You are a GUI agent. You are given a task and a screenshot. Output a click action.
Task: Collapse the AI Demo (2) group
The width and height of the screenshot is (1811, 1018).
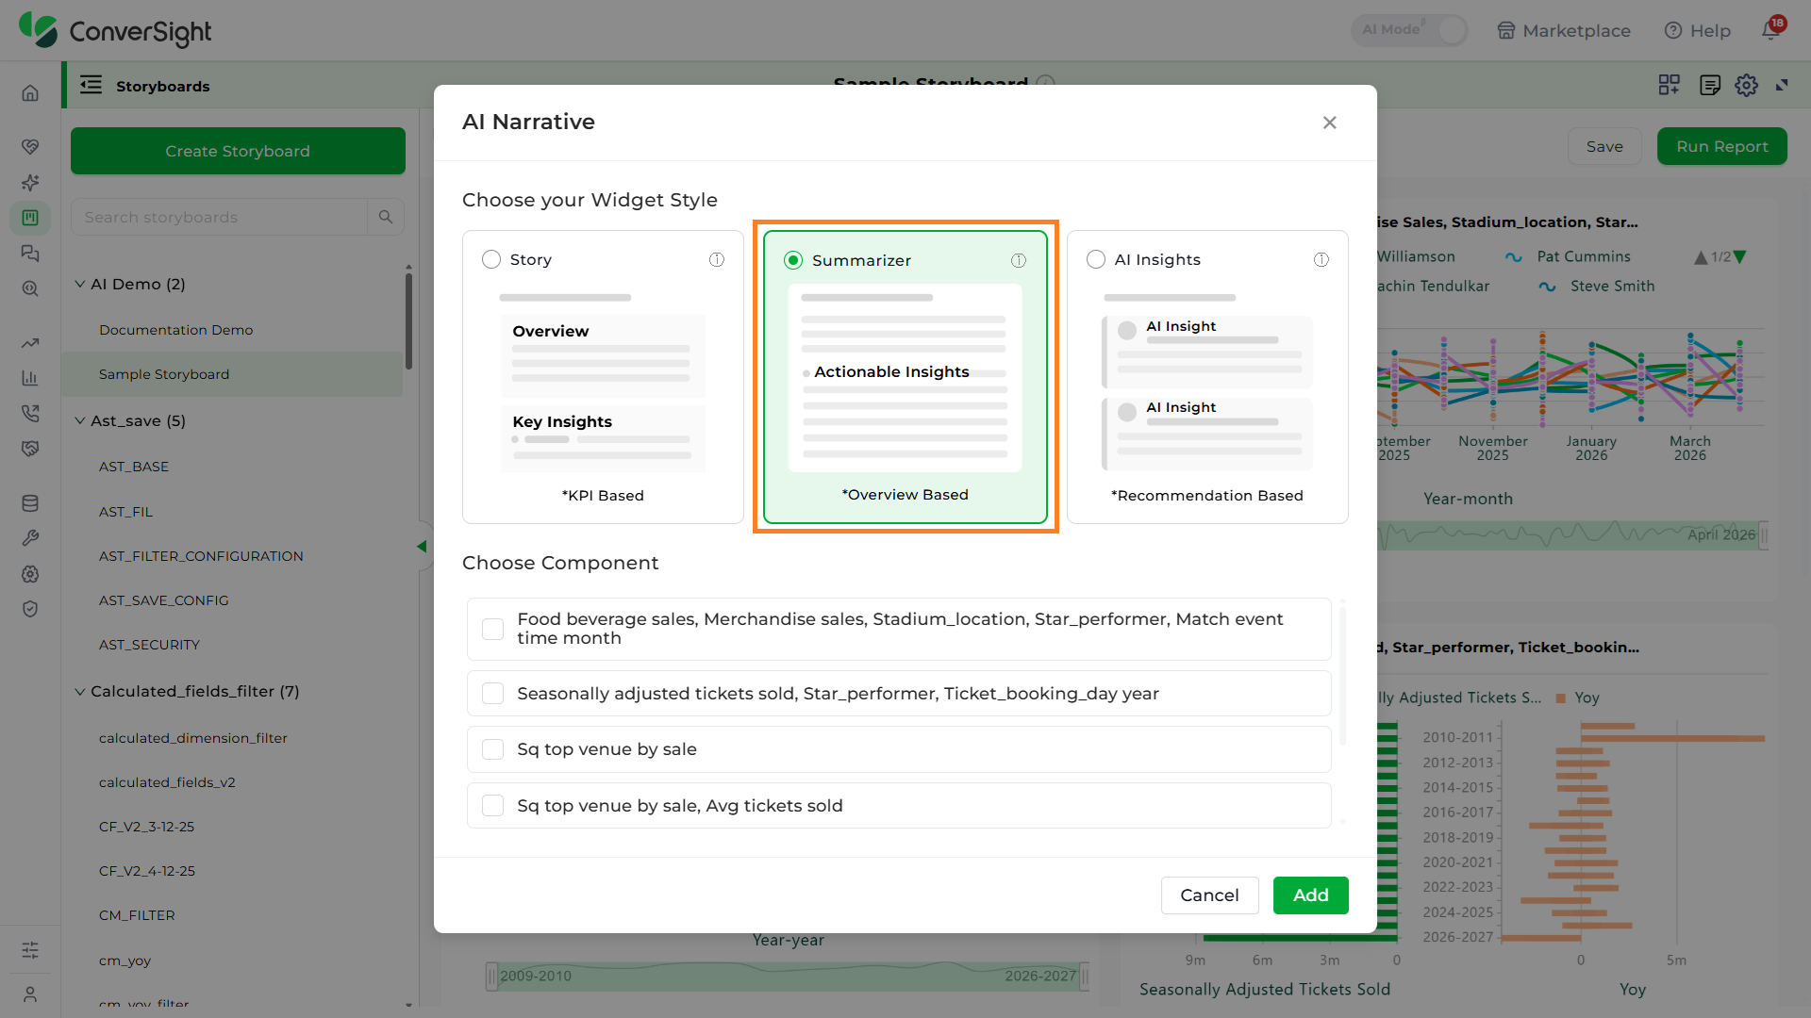(x=80, y=284)
